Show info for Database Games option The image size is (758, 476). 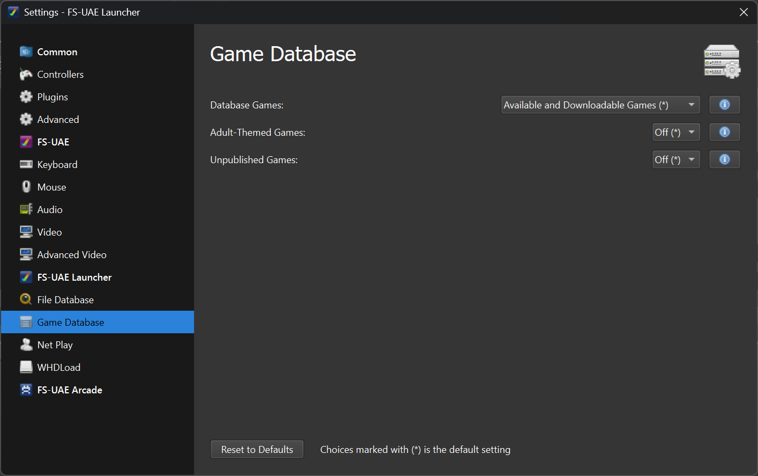tap(724, 105)
